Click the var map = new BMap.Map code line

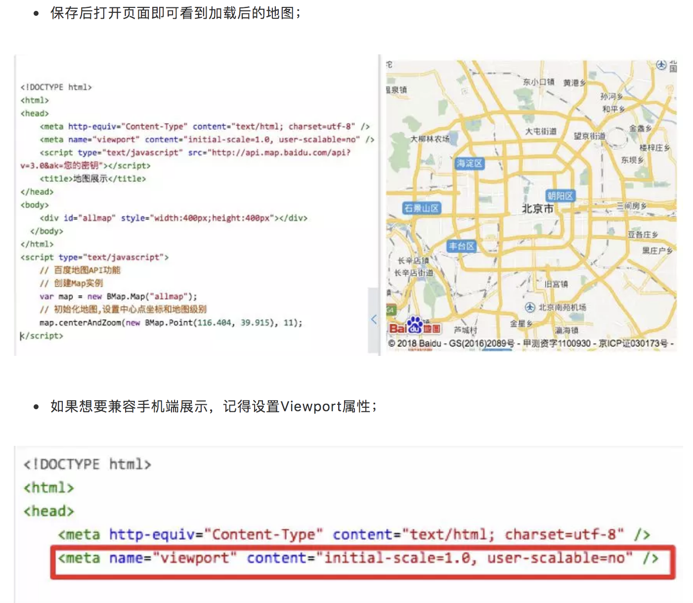point(118,297)
